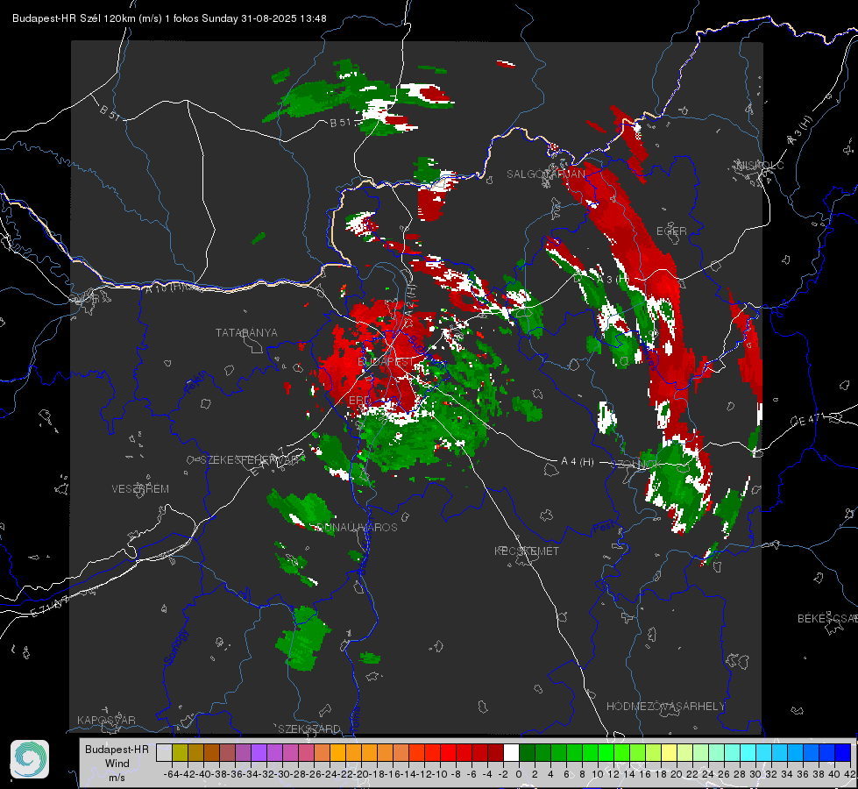Click the radar title text in the header
Viewport: 858px width, 789px height.
tap(169, 18)
